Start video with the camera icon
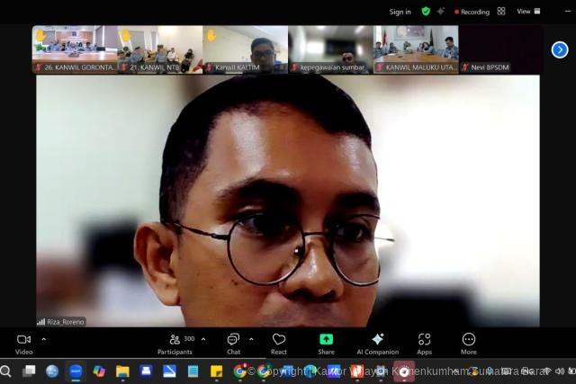Viewport: 576px width, 384px height. point(24,340)
